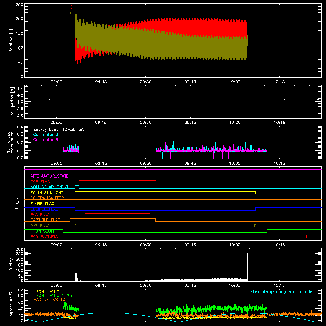
Task: Click the 80 tick on Degrees axis
Action: (x=21, y=295)
